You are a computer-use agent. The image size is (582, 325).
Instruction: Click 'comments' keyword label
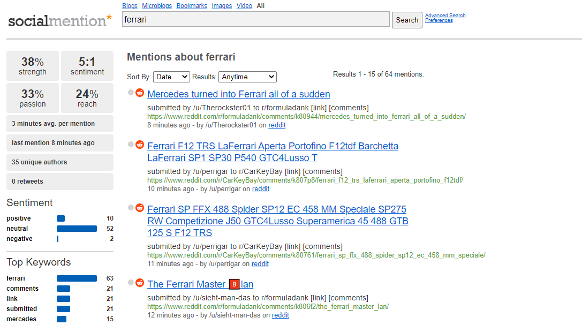(x=22, y=289)
